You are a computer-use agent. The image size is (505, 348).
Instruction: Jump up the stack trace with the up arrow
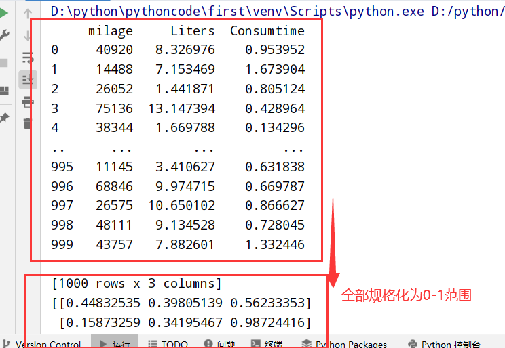(x=28, y=13)
